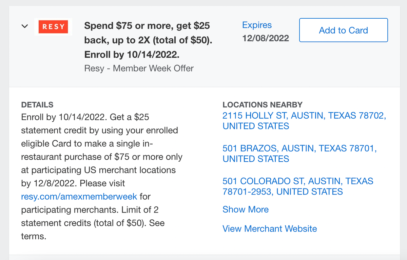407x260 pixels.
Task: Expand Show More to reveal additional locations
Action: 246,209
